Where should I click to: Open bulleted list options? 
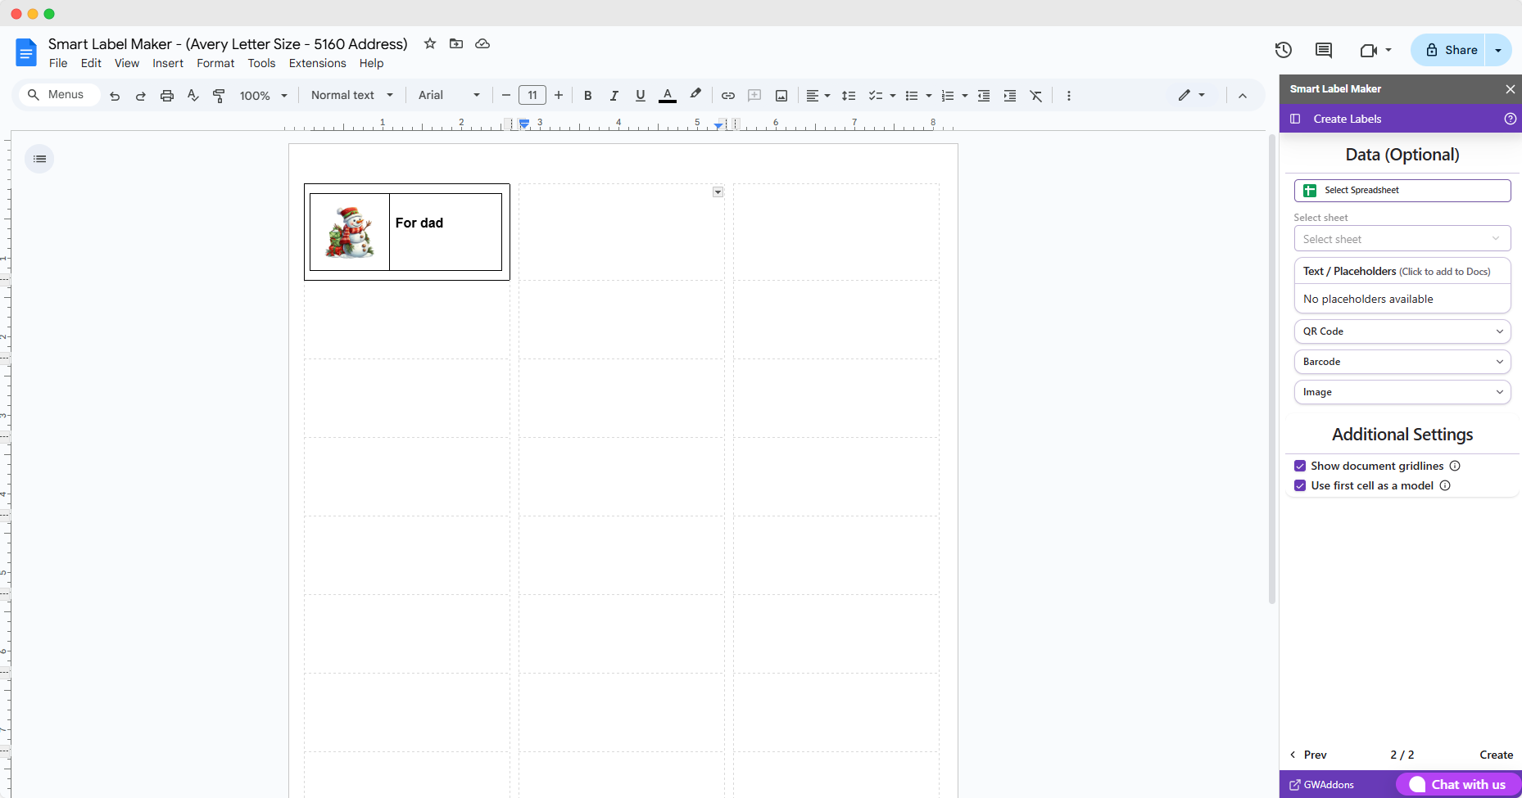[928, 96]
